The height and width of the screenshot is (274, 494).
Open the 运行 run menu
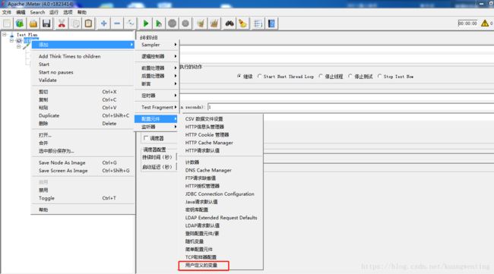click(x=54, y=12)
